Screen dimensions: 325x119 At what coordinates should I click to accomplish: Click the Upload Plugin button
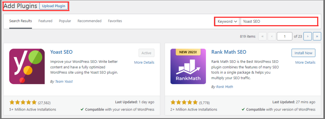(54, 6)
